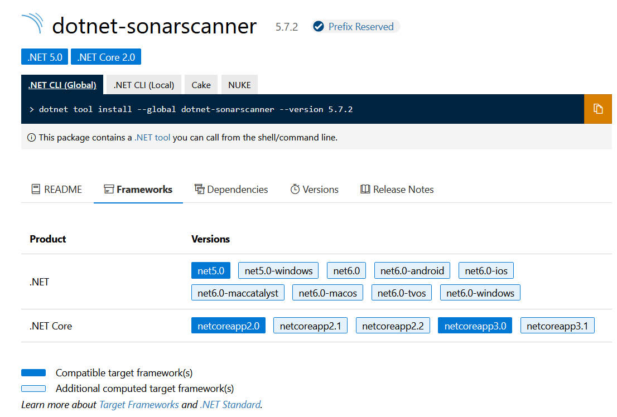617x417 pixels.
Task: Click the .NET Core product row label
Action: click(51, 326)
